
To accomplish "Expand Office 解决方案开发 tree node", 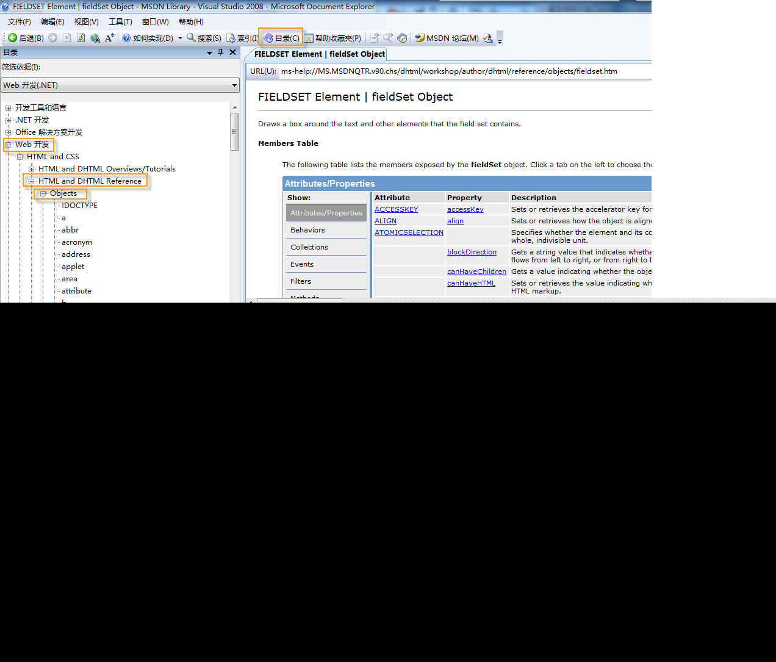I will click(9, 132).
